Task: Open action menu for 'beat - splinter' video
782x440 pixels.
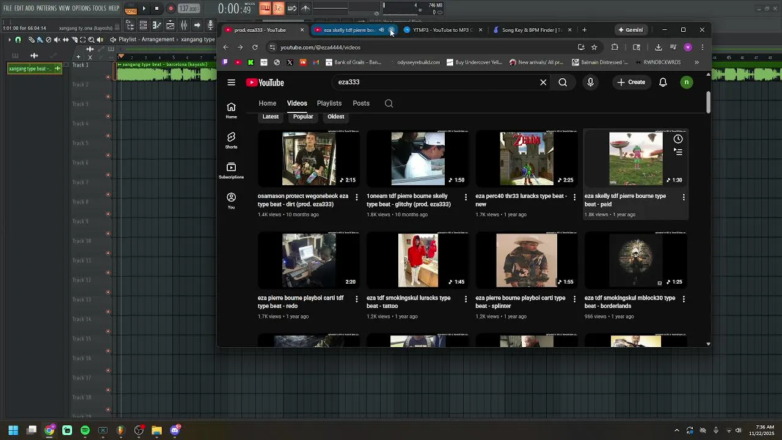Action: coord(574,299)
